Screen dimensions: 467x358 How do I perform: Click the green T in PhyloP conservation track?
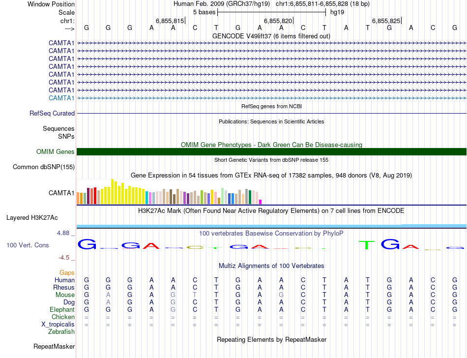pos(366,245)
